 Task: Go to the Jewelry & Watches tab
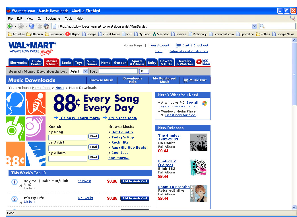185,63
